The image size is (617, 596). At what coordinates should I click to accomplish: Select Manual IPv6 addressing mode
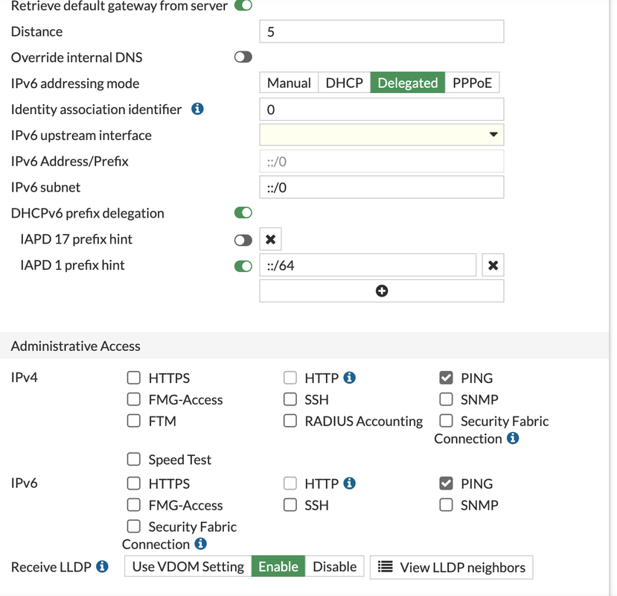coord(289,83)
